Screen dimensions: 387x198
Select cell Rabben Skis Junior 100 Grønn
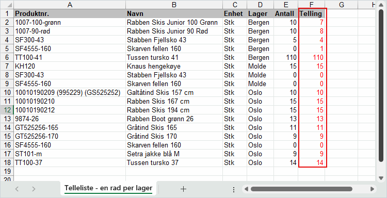pos(174,23)
